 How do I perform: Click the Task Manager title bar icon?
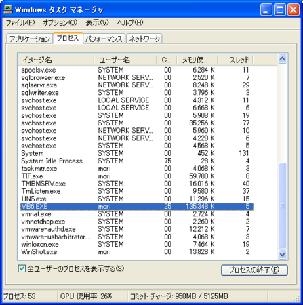pyautogui.click(x=8, y=9)
